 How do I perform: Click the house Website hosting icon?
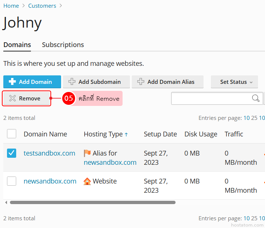(x=87, y=181)
